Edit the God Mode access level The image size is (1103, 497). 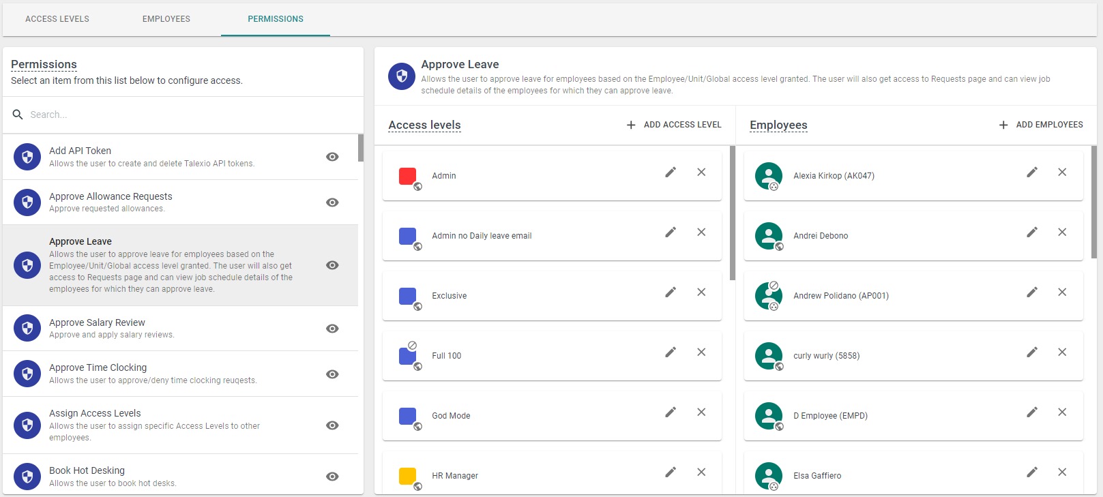pyautogui.click(x=671, y=412)
